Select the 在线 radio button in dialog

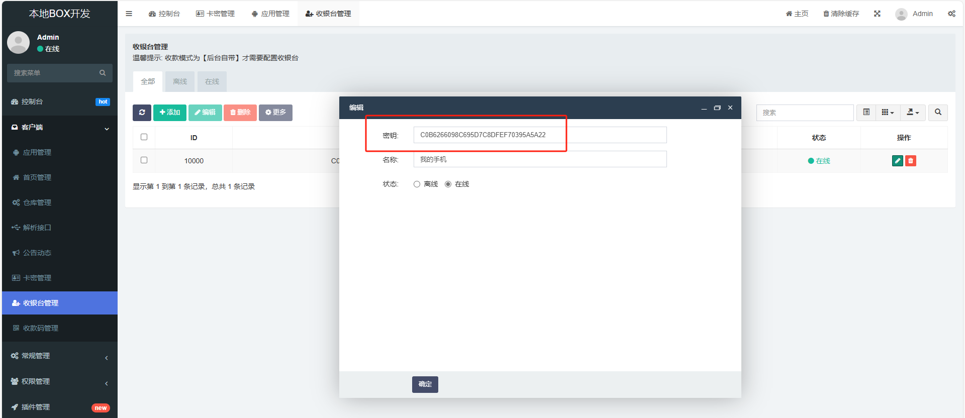click(x=448, y=184)
